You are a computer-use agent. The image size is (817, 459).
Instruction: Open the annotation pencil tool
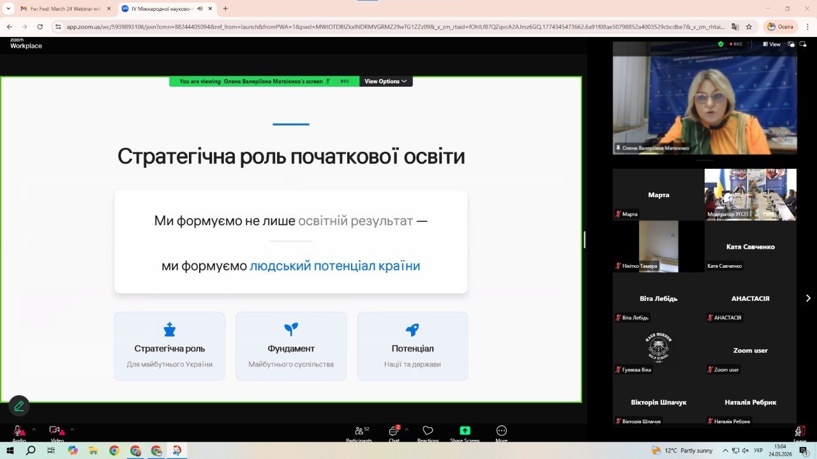pyautogui.click(x=19, y=405)
